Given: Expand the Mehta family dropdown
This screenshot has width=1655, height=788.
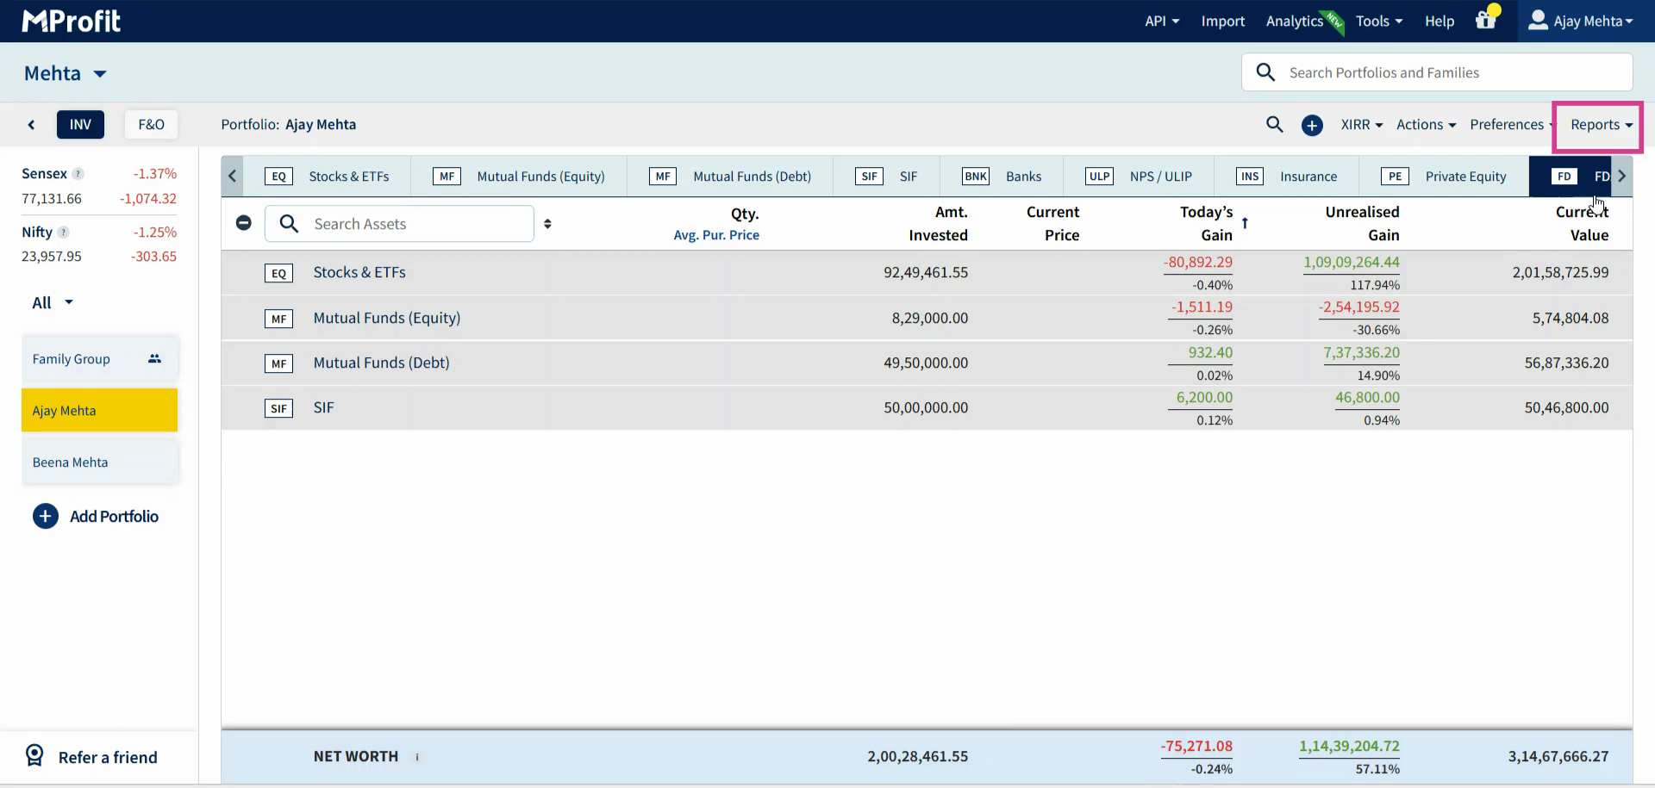Looking at the screenshot, I should (x=100, y=74).
